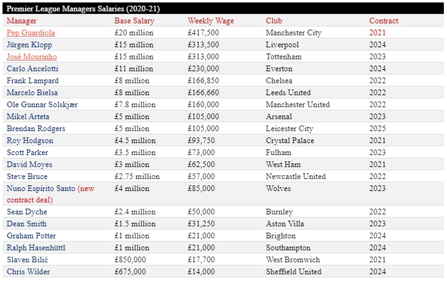Image resolution: width=447 pixels, height=285 pixels.
Task: Click the Leeds United club cell
Action: pos(288,93)
